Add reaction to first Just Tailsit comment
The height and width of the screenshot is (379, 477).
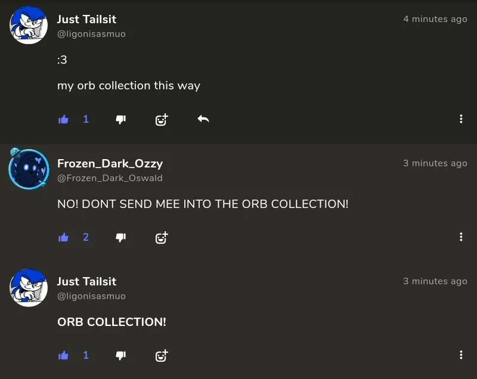161,119
